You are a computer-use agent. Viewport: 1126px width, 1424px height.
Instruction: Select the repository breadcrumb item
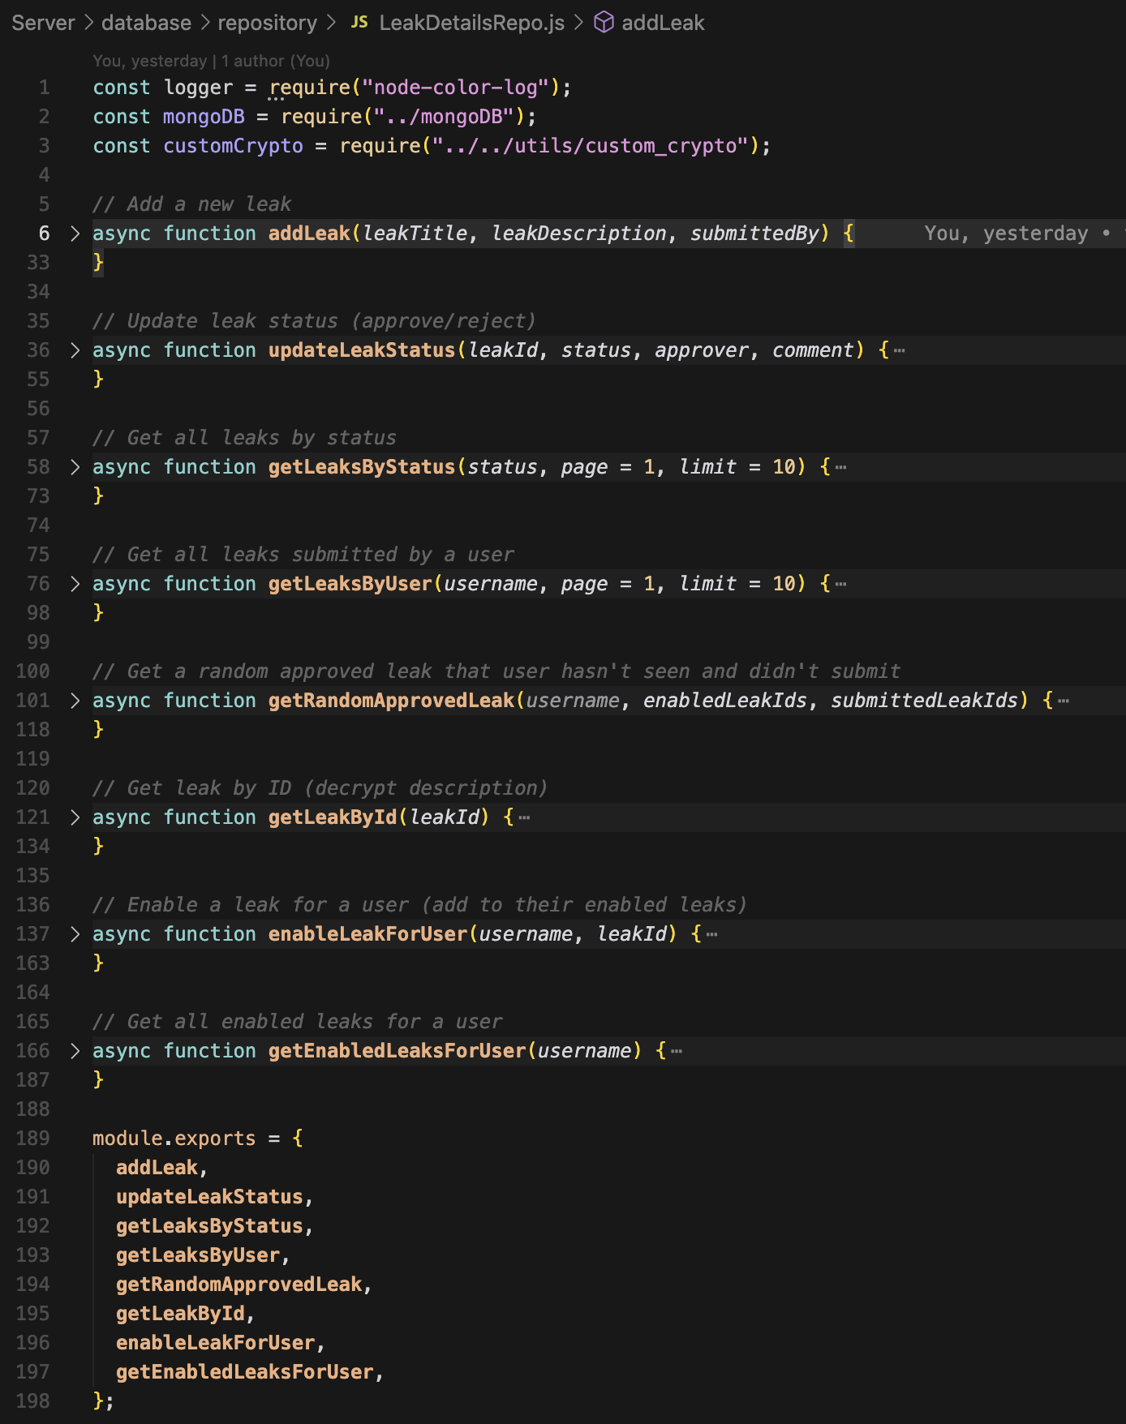click(267, 23)
